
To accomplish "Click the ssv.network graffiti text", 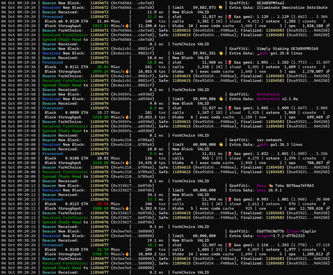I will 269,140.
